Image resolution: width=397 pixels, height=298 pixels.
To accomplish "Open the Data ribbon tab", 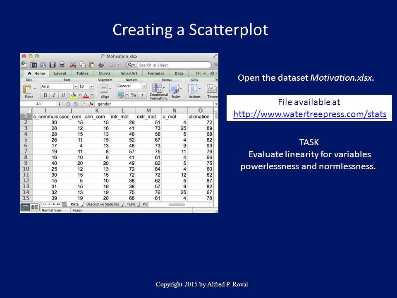I will coord(179,73).
